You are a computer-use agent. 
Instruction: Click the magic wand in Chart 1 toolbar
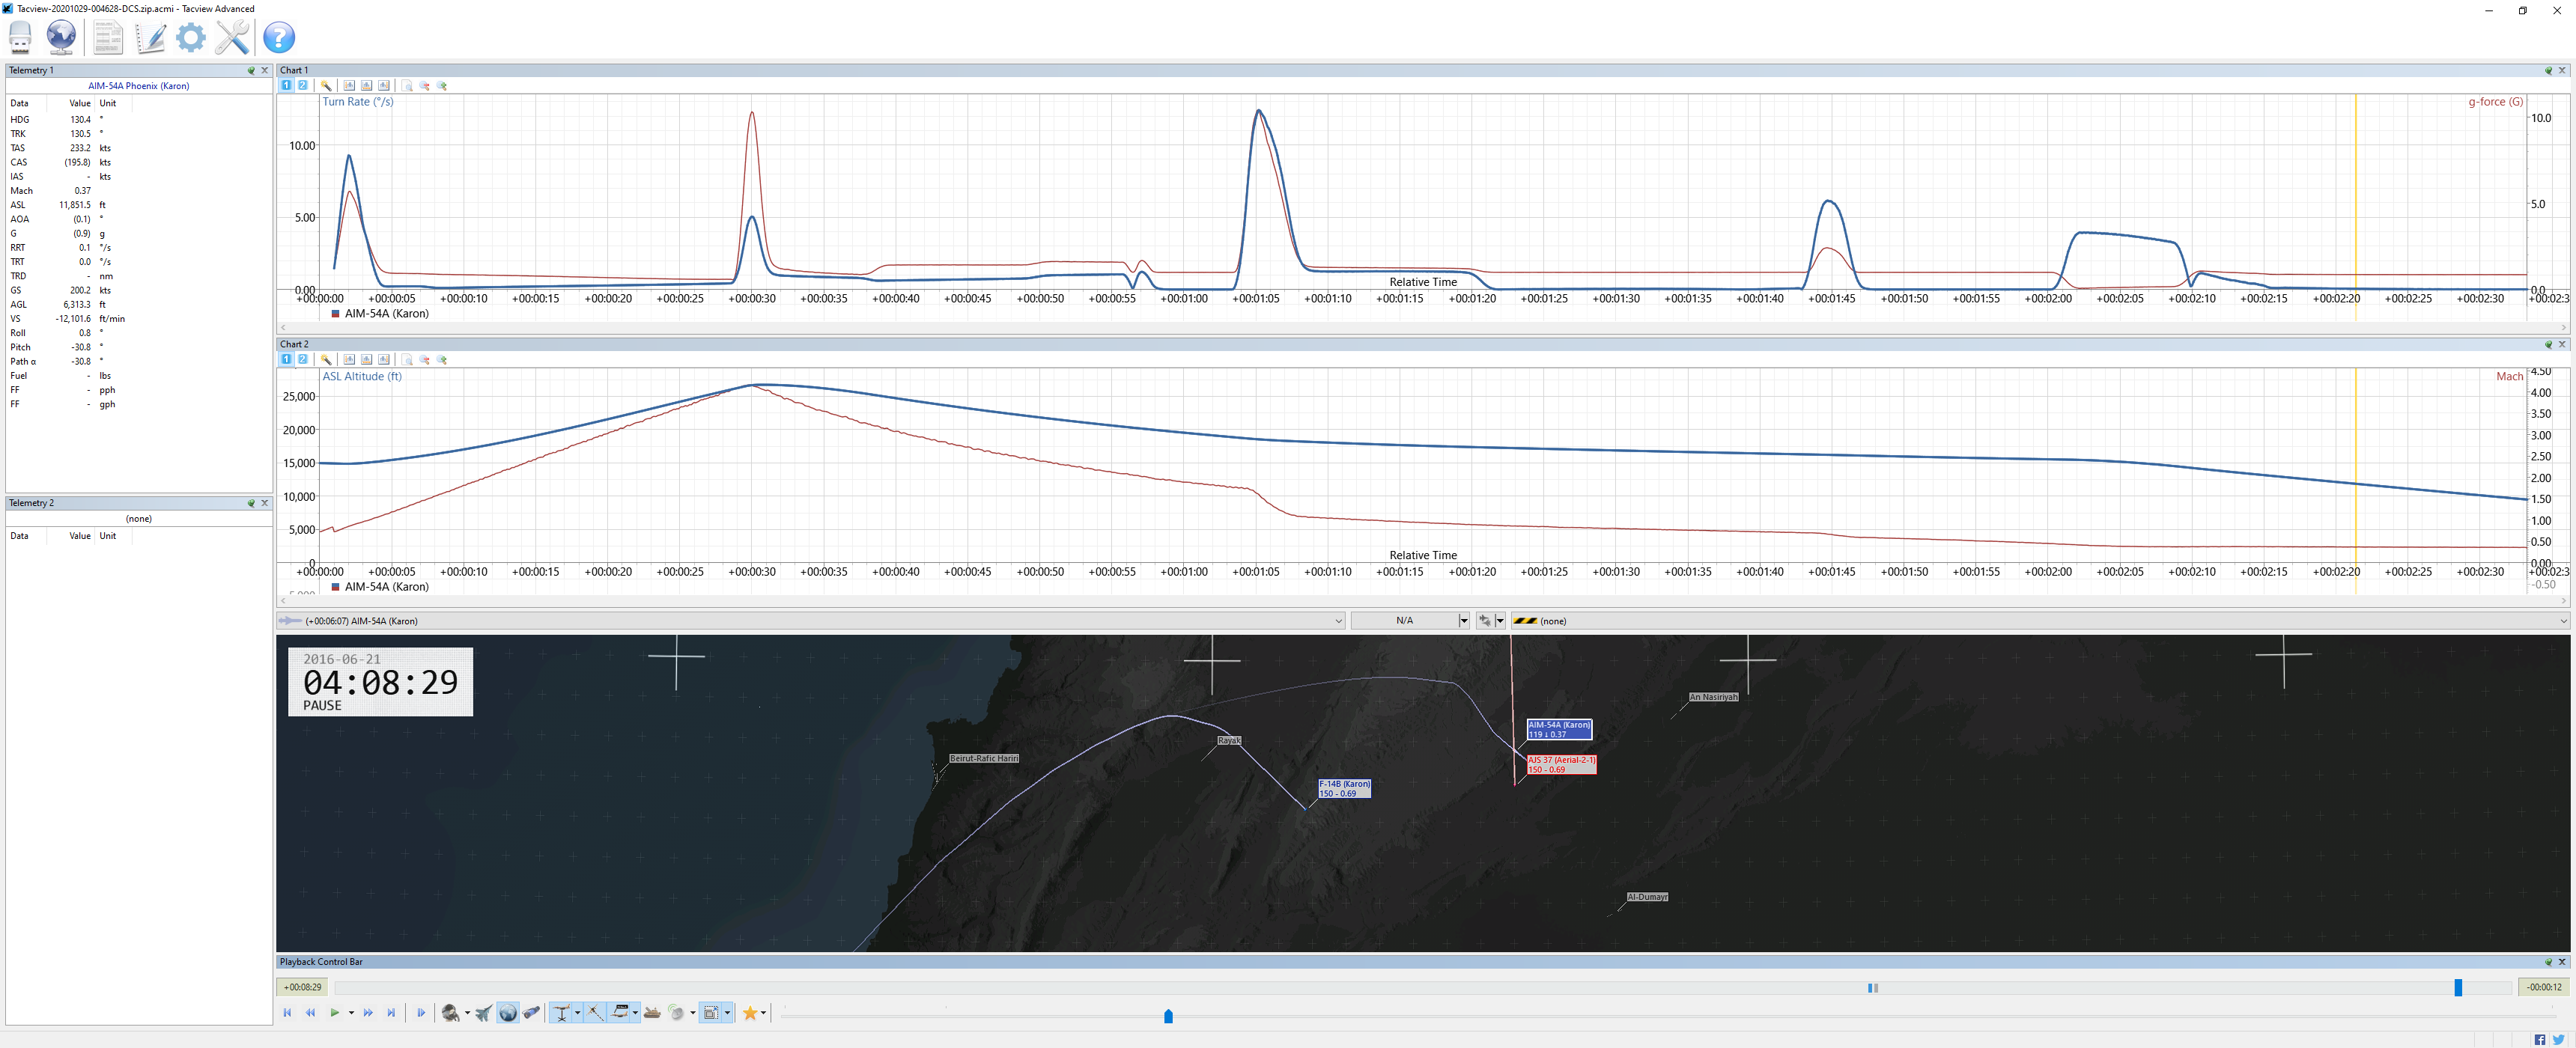tap(326, 86)
